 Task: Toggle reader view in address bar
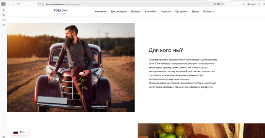click(x=215, y=4)
